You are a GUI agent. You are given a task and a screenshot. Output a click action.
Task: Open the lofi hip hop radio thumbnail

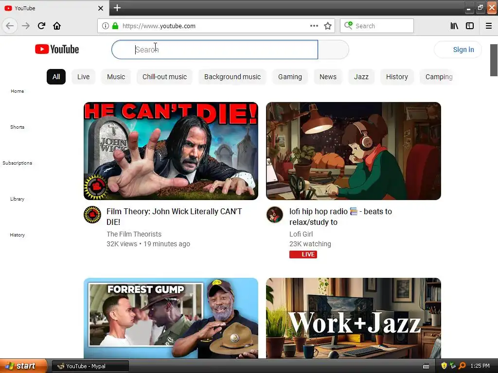pyautogui.click(x=354, y=151)
